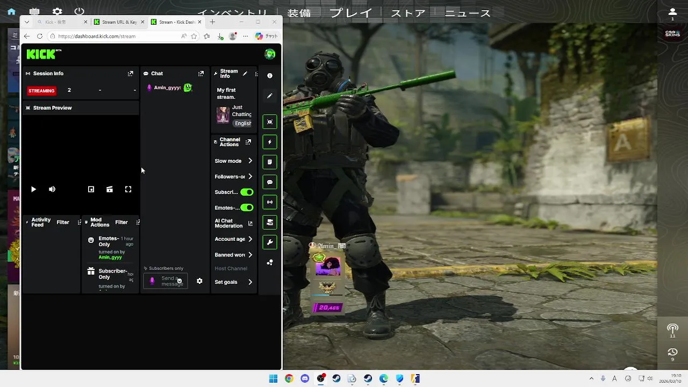Open the profile avatar in Kick header
This screenshot has width=688, height=387.
[270, 54]
